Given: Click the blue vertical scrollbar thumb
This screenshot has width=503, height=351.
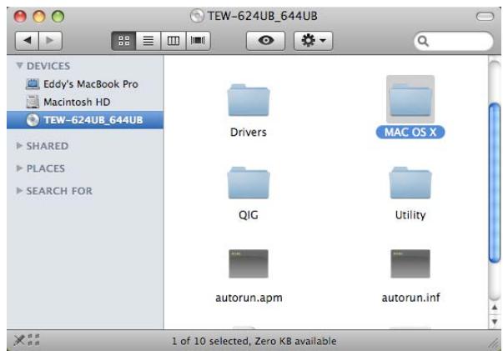Looking at the screenshot, I should tap(495, 183).
